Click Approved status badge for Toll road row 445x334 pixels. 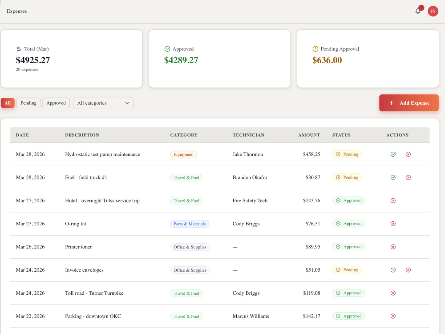(348, 293)
